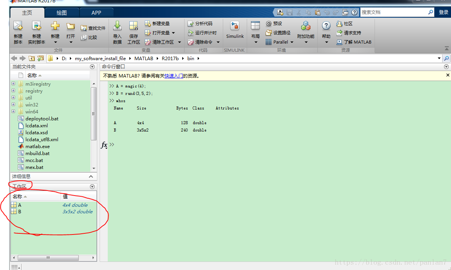The height and width of the screenshot is (270, 451).
Task: Click the Login button
Action: coord(444,12)
